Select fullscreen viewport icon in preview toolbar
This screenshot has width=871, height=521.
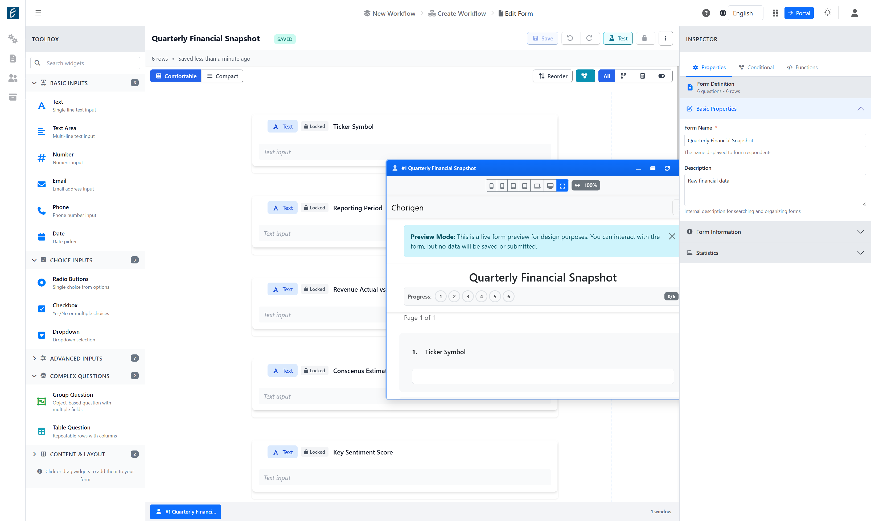pos(562,185)
